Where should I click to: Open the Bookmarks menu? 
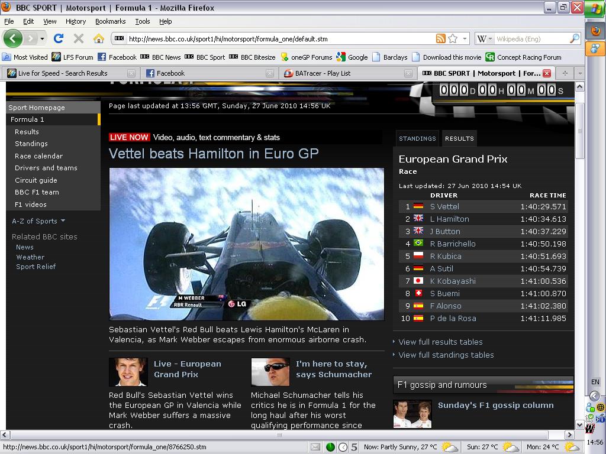[x=110, y=21]
